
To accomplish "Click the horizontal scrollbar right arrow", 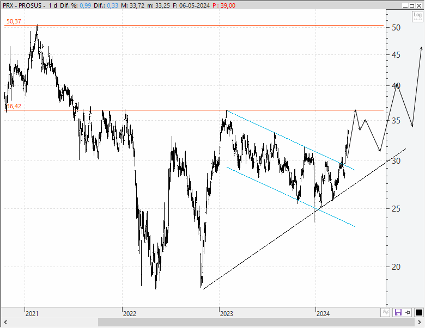I will [x=420, y=323].
